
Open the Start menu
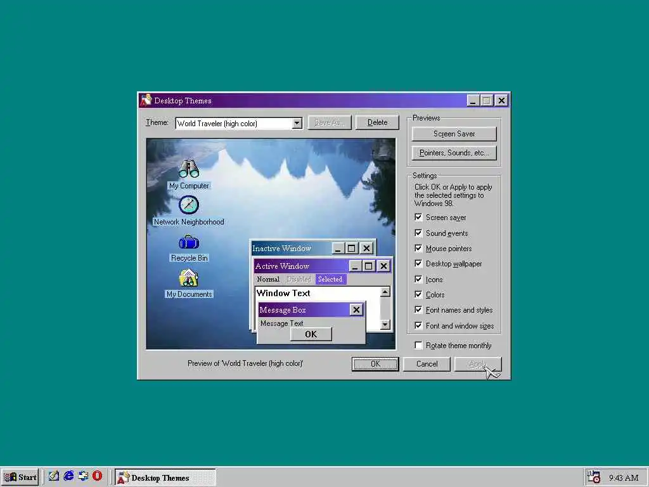pos(20,477)
